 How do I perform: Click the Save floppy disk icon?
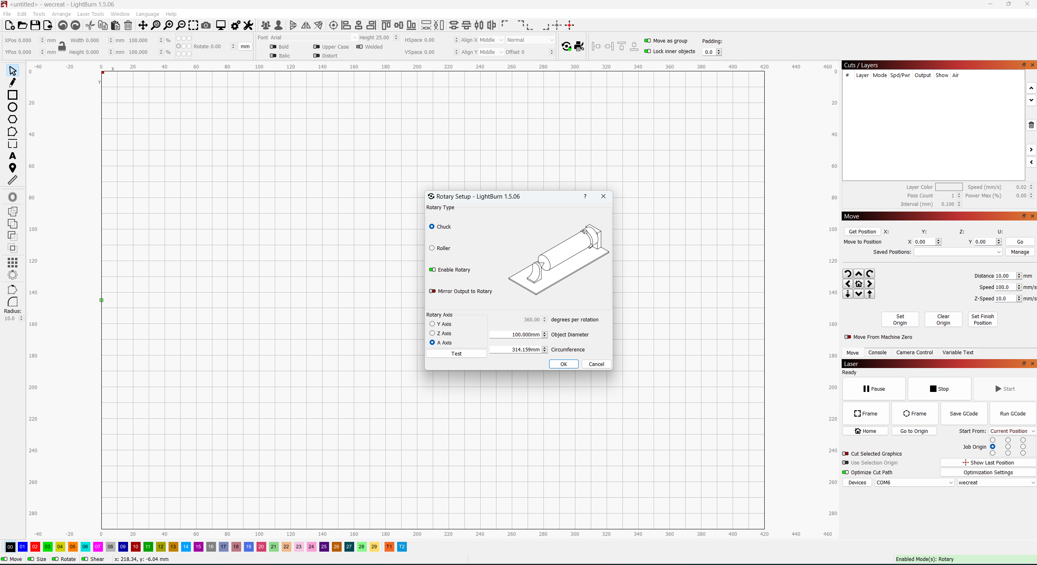pos(35,25)
